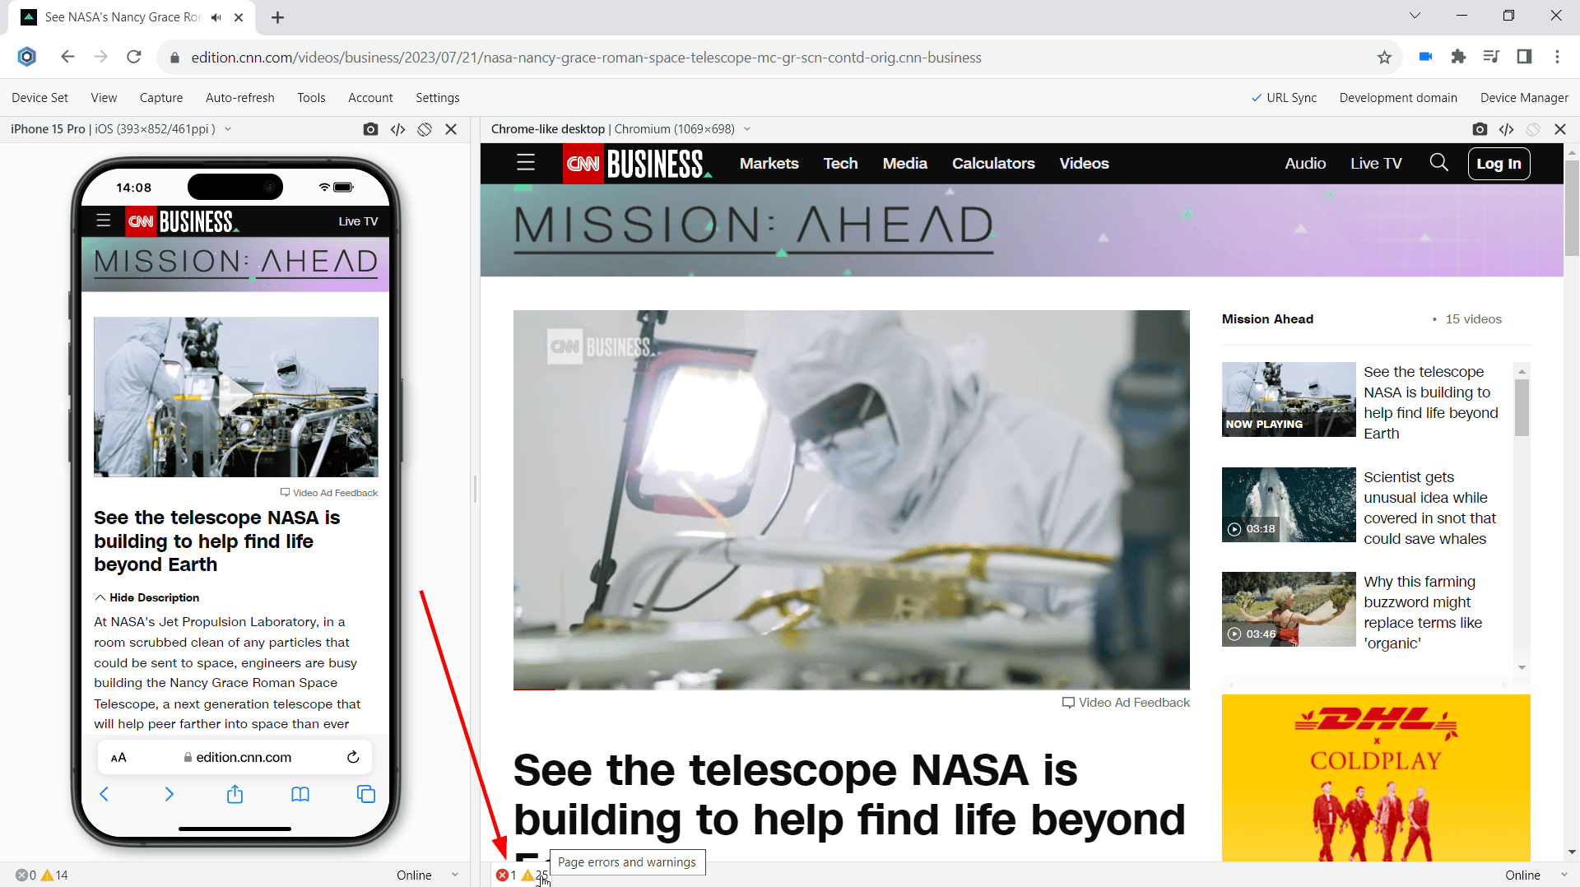Expand Chrome-like desktop device dropdown
The width and height of the screenshot is (1580, 887).
coord(747,129)
